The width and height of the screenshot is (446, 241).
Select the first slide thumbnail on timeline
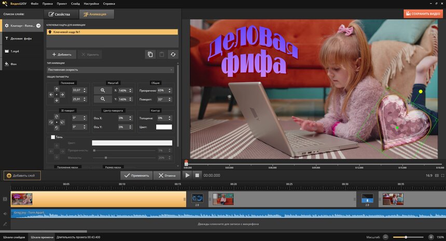(22, 199)
